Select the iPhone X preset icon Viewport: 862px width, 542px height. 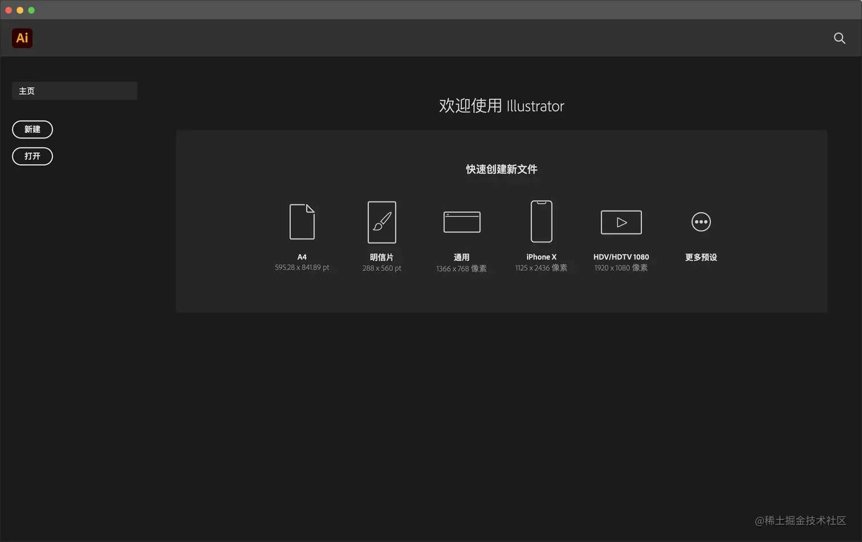coord(542,221)
